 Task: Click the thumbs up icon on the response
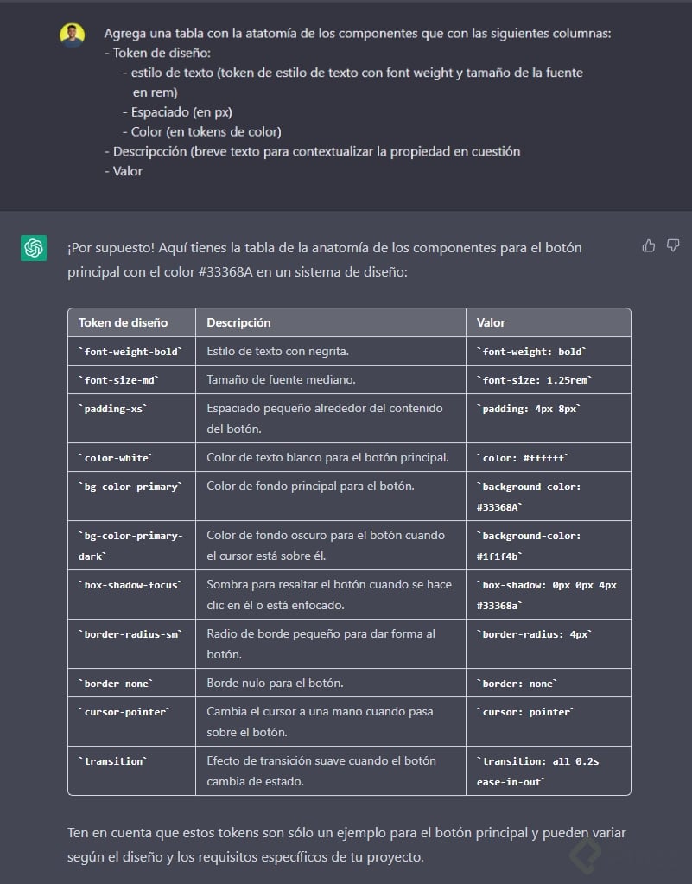pos(649,245)
